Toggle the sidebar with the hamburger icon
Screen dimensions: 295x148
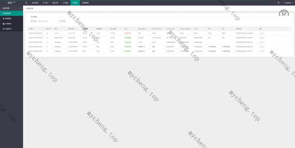(26, 3)
